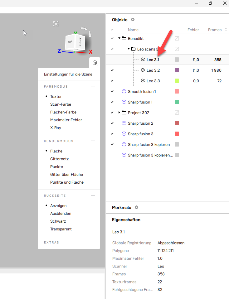This screenshot has width=229, height=299.
Task: Click the pink color swatch of Smooth fusion 1
Action: 177,91
